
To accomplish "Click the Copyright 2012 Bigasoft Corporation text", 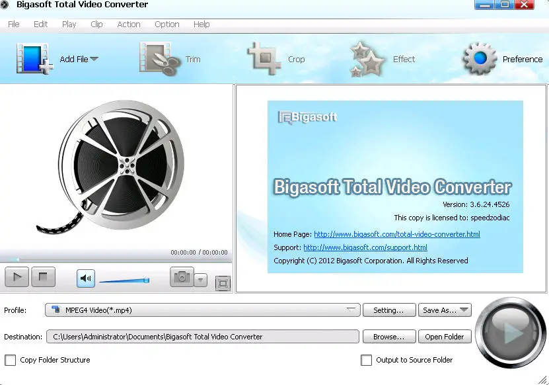I will (371, 261).
